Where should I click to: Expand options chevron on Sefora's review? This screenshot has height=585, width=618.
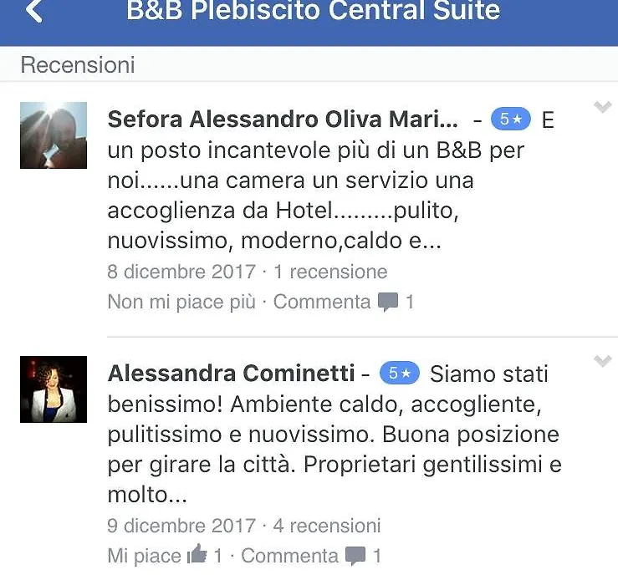(603, 107)
